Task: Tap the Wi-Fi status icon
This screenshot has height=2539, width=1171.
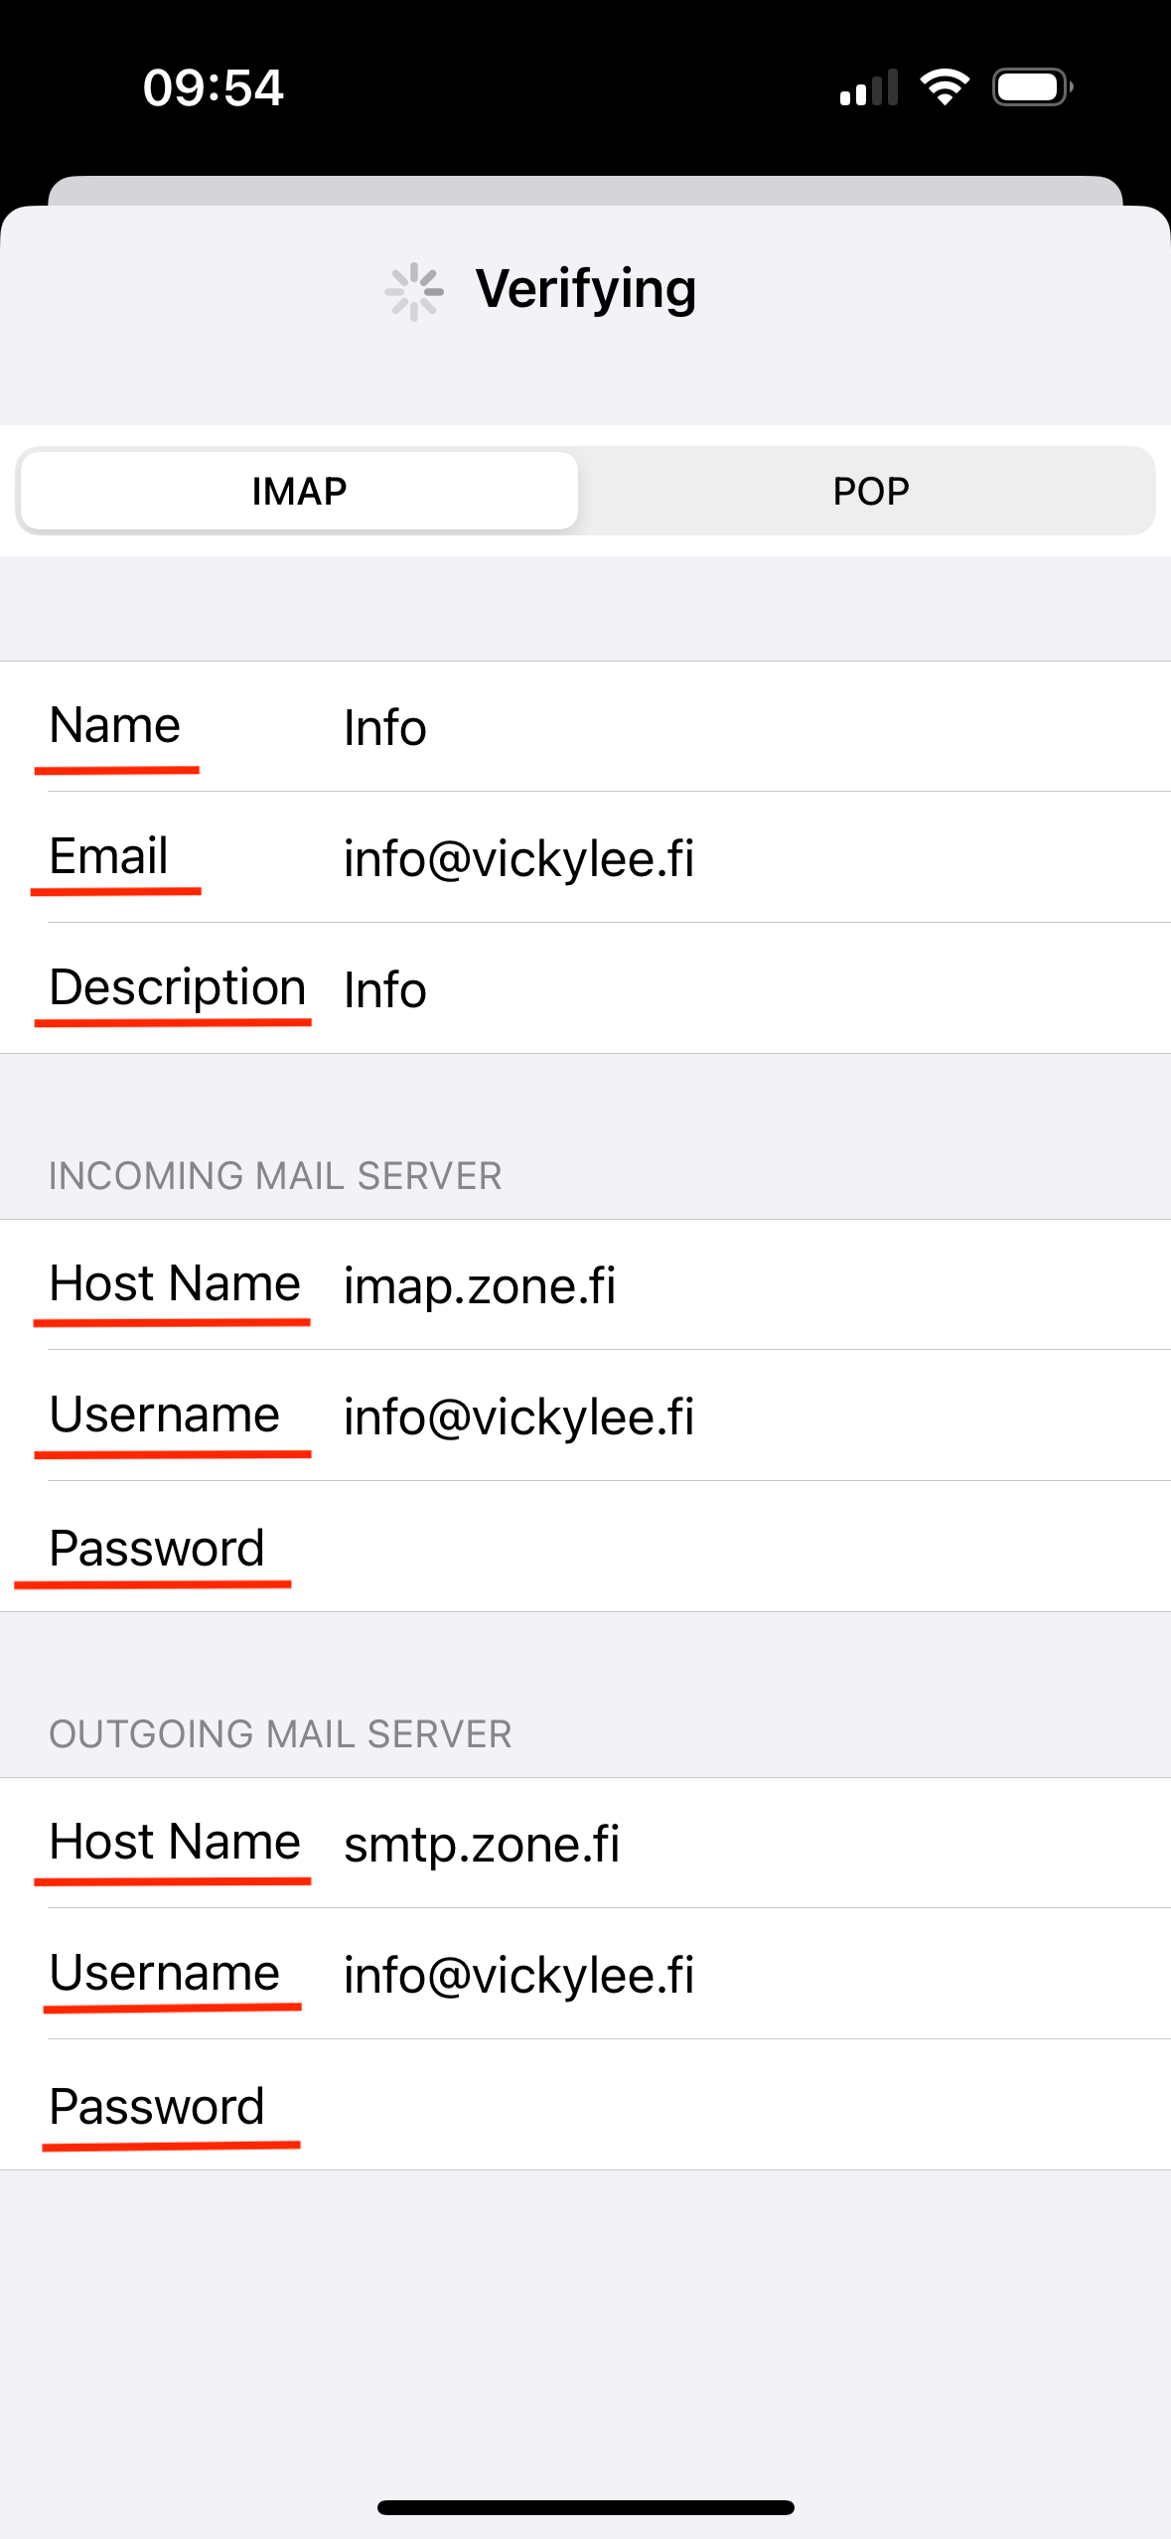Action: pos(945,87)
